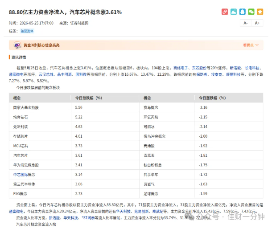276x233 pixels.
Task: Select the 足球概念 table cell
Action: [x=167, y=194]
